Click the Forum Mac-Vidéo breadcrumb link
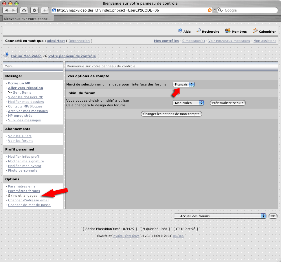The width and height of the screenshot is (281, 262). (x=26, y=56)
